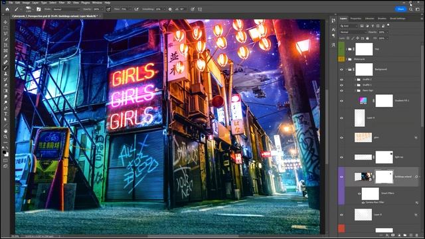Screen dimensions: 425x239
Task: Open the File menu
Action: click(11, 3)
